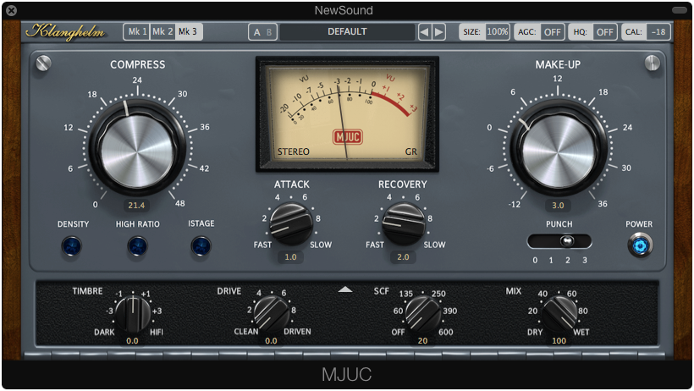Toggle AGC off setting
The height and width of the screenshot is (391, 694).
coord(539,32)
